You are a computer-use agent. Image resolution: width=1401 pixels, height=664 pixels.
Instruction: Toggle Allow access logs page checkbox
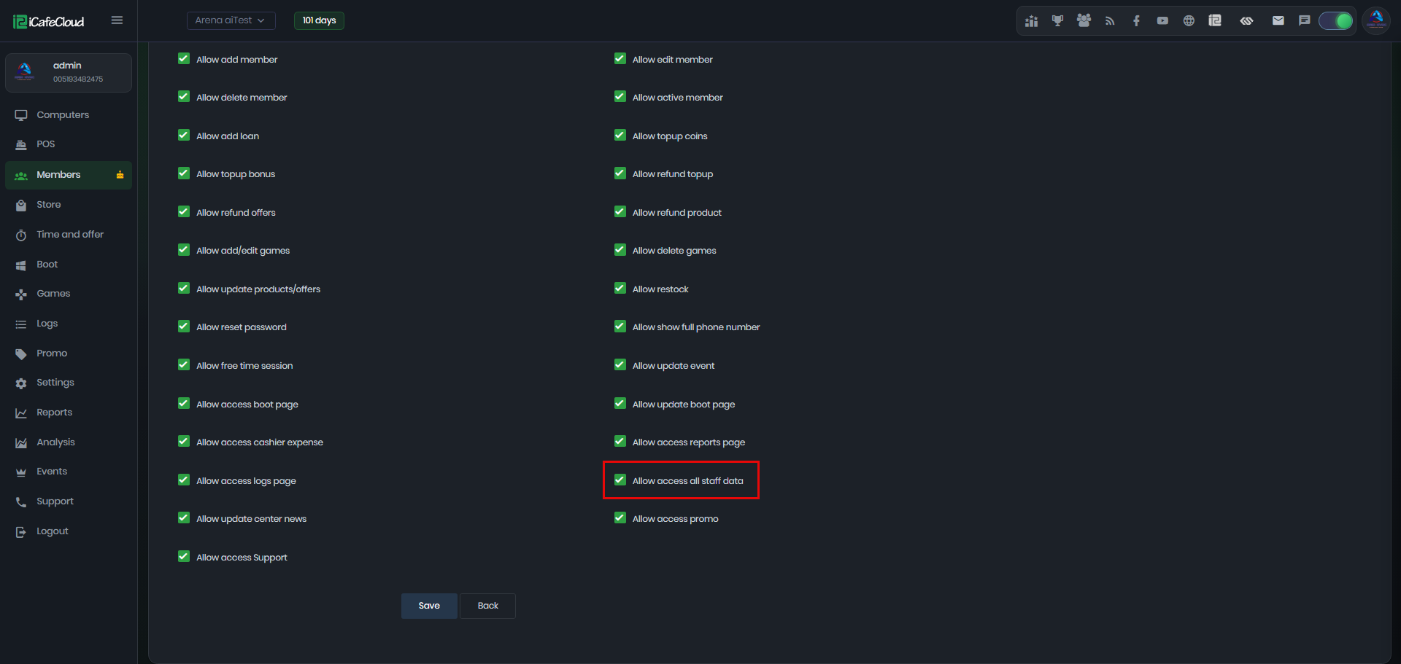[x=184, y=480]
